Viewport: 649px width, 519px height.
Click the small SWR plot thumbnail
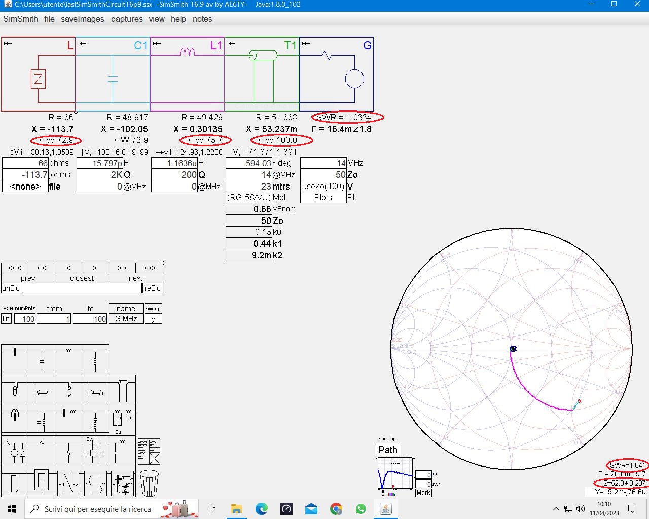395,473
